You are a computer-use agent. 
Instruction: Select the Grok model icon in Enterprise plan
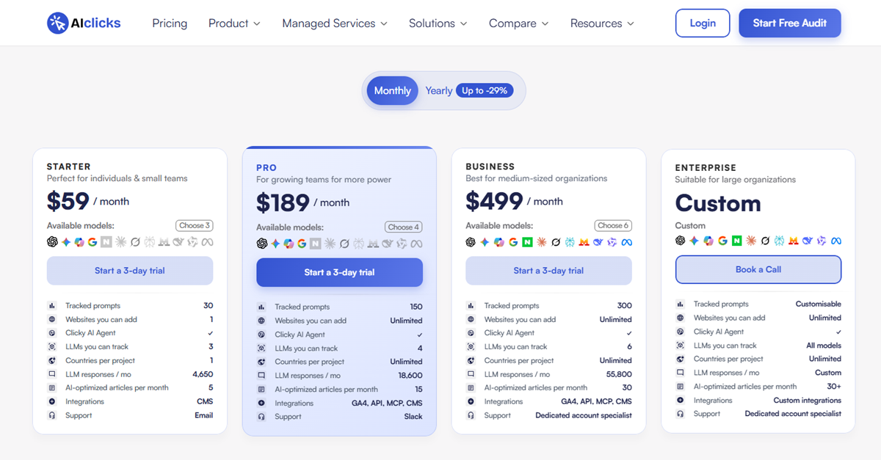(x=765, y=241)
